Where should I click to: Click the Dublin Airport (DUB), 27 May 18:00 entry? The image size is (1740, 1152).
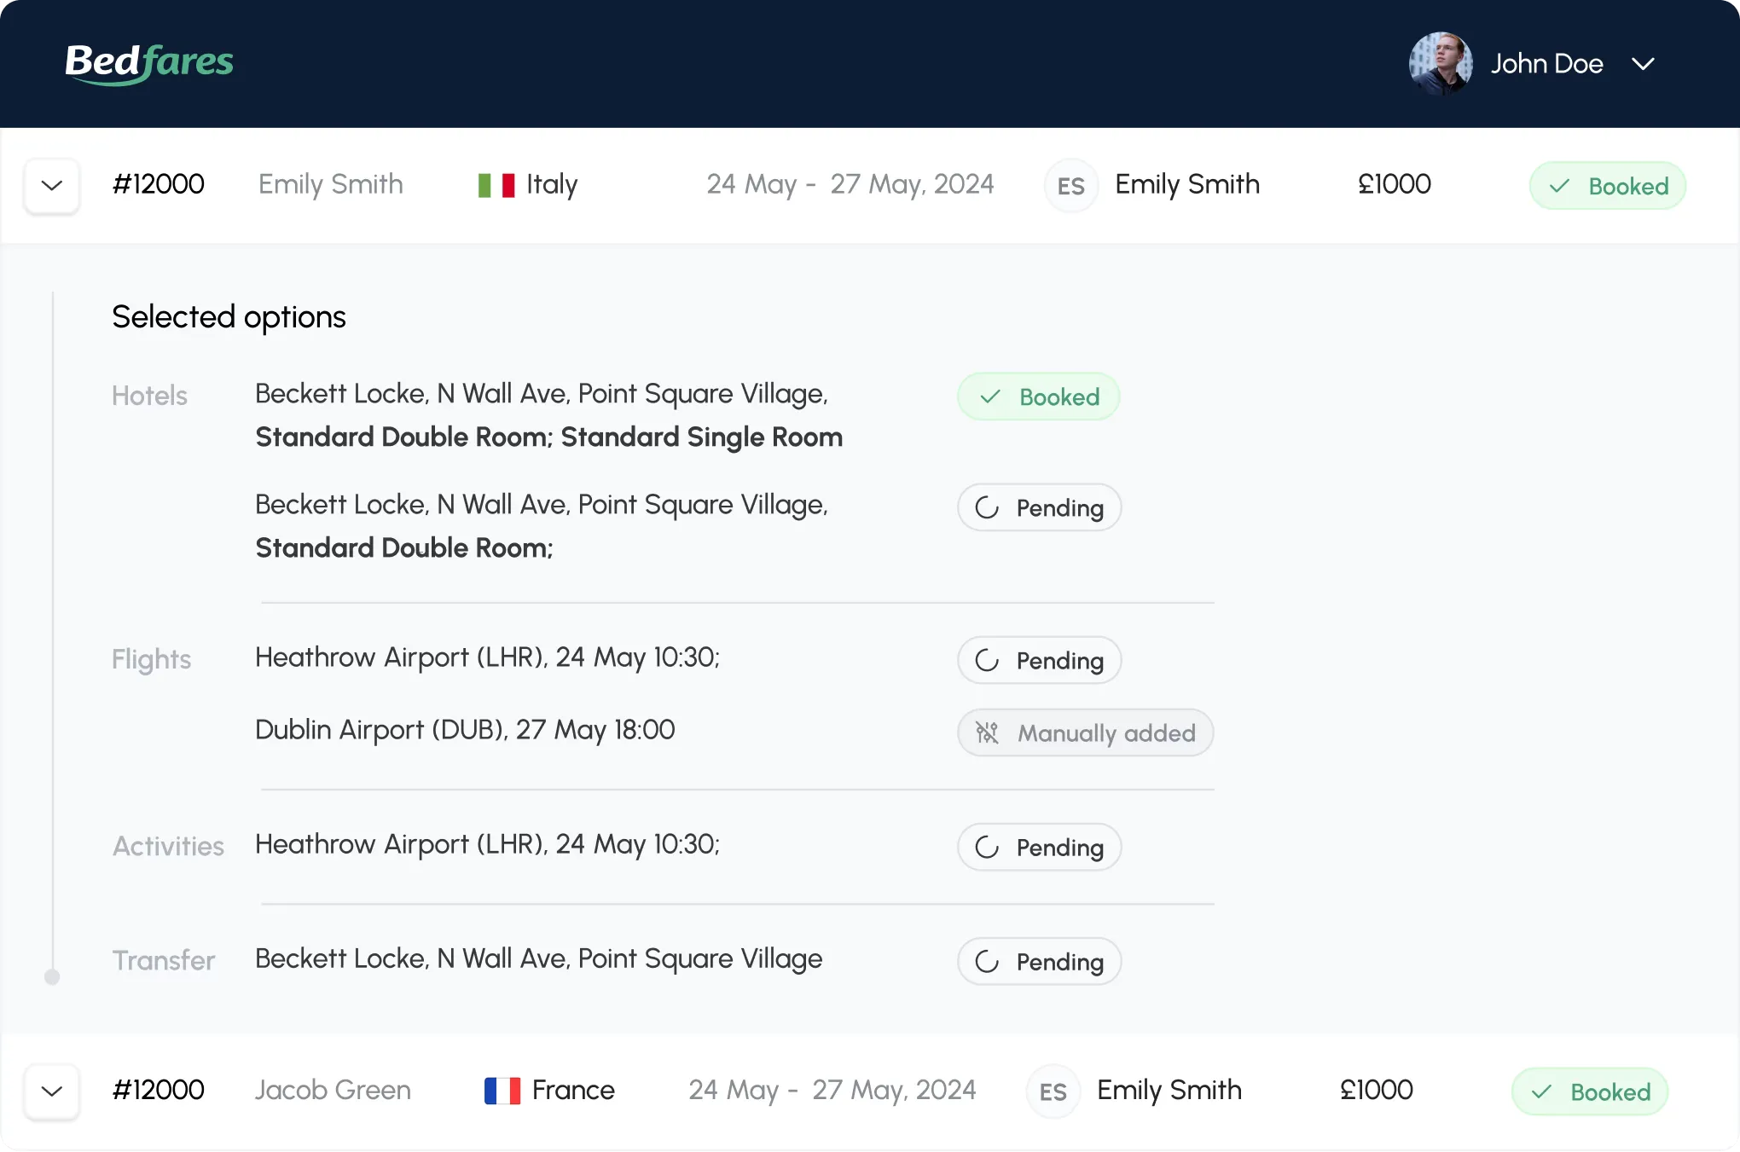(x=465, y=730)
